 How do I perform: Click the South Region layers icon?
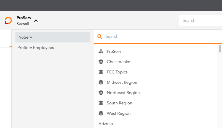coord(101,103)
